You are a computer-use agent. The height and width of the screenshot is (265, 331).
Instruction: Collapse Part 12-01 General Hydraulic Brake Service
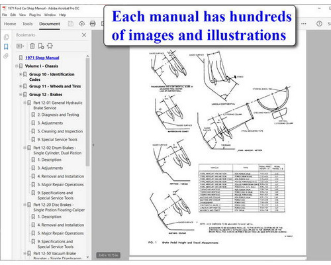(x=24, y=103)
